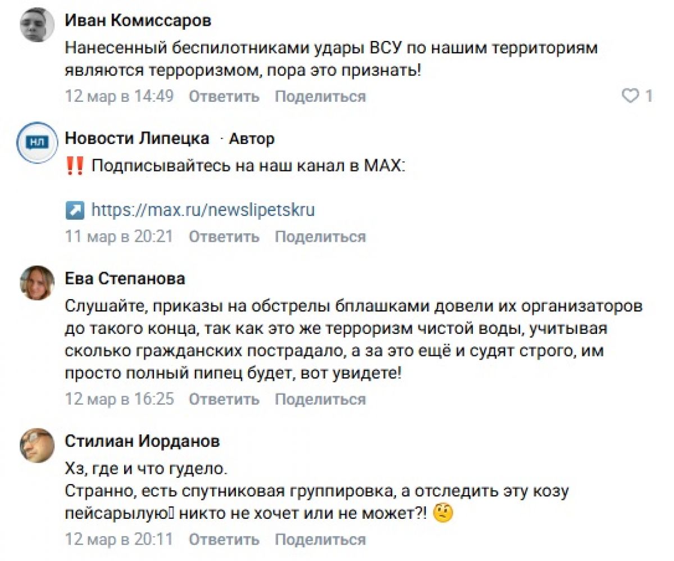674x561 pixels.
Task: Share Ева Степанова's comment
Action: 320,400
